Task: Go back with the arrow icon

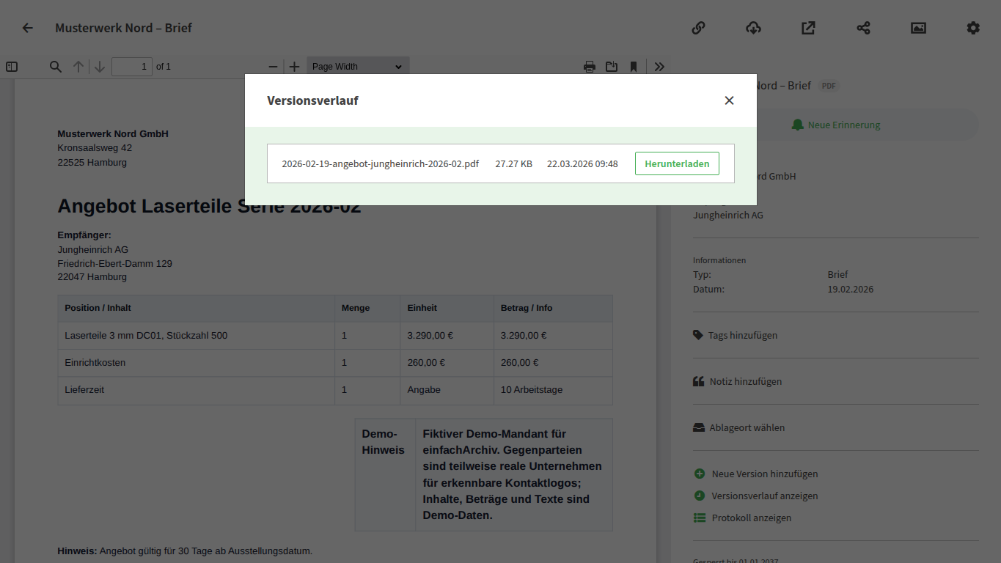Action: (28, 28)
